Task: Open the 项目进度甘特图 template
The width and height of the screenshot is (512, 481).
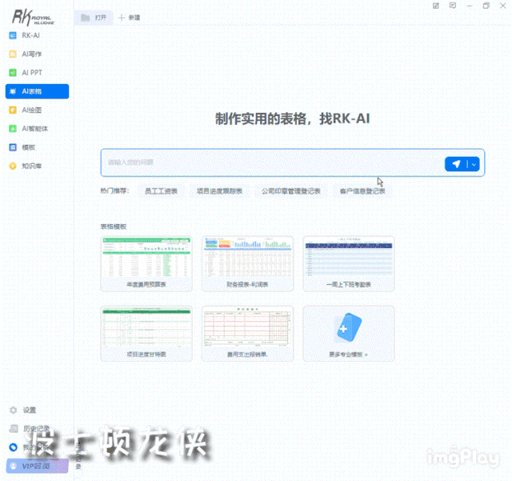Action: [x=146, y=333]
